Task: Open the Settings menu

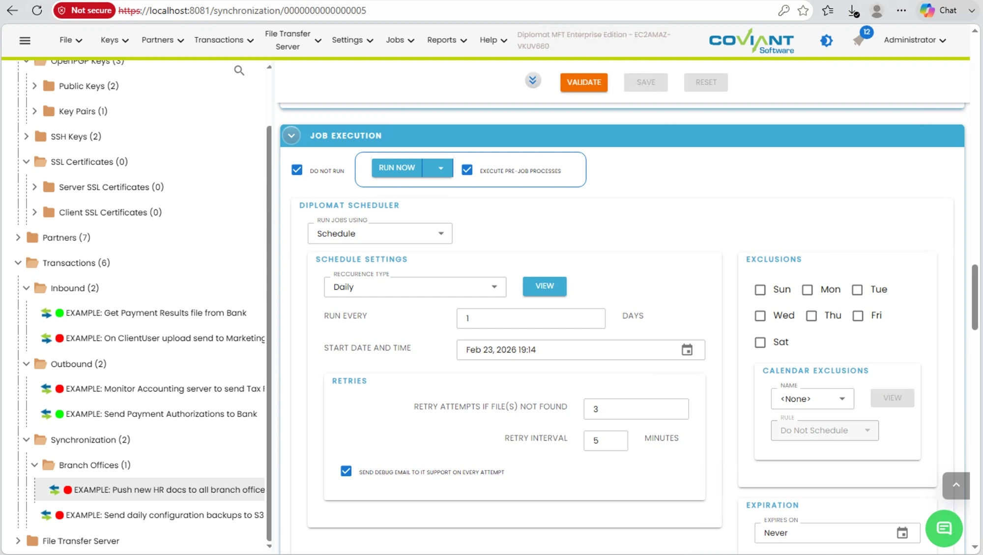Action: (352, 40)
